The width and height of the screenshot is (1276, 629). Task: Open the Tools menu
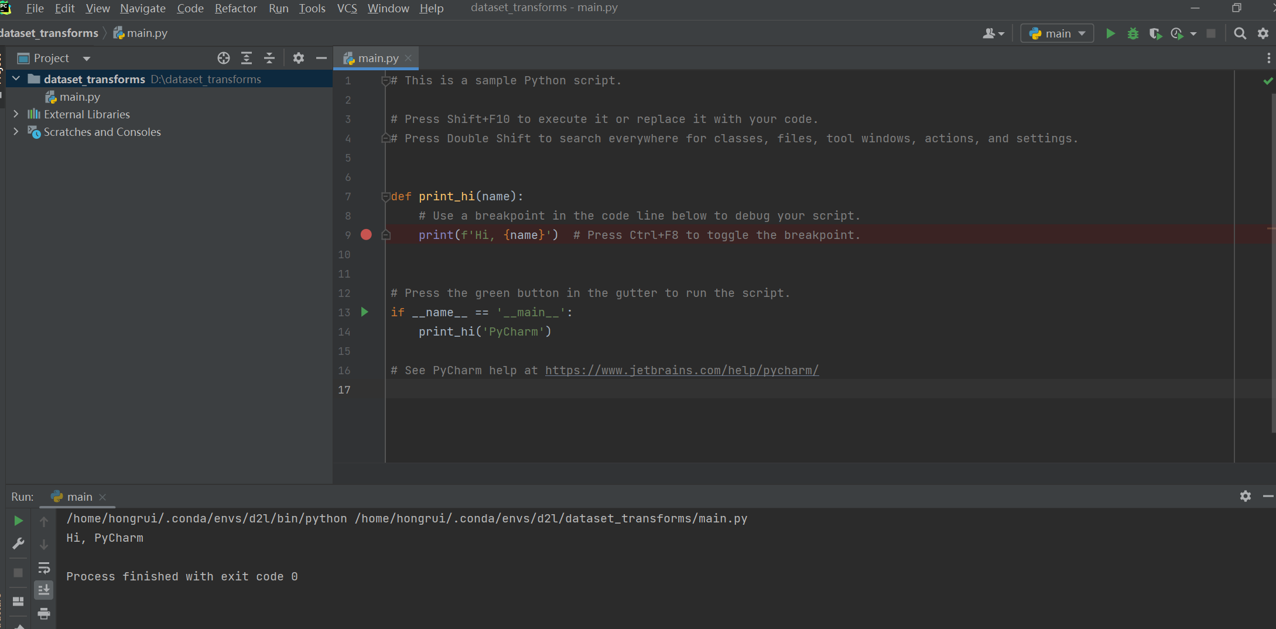click(x=312, y=8)
